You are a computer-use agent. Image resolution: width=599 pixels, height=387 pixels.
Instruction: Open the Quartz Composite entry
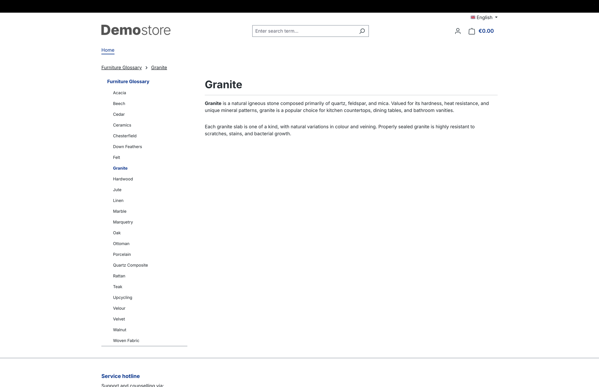click(x=130, y=265)
